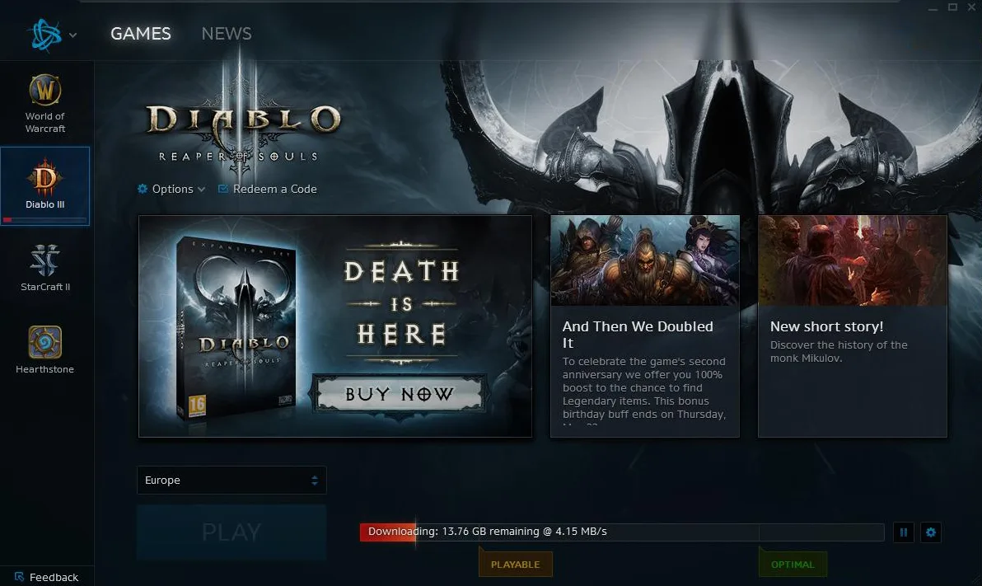Click the monk Mikulov description text
982x586 pixels.
pos(839,352)
